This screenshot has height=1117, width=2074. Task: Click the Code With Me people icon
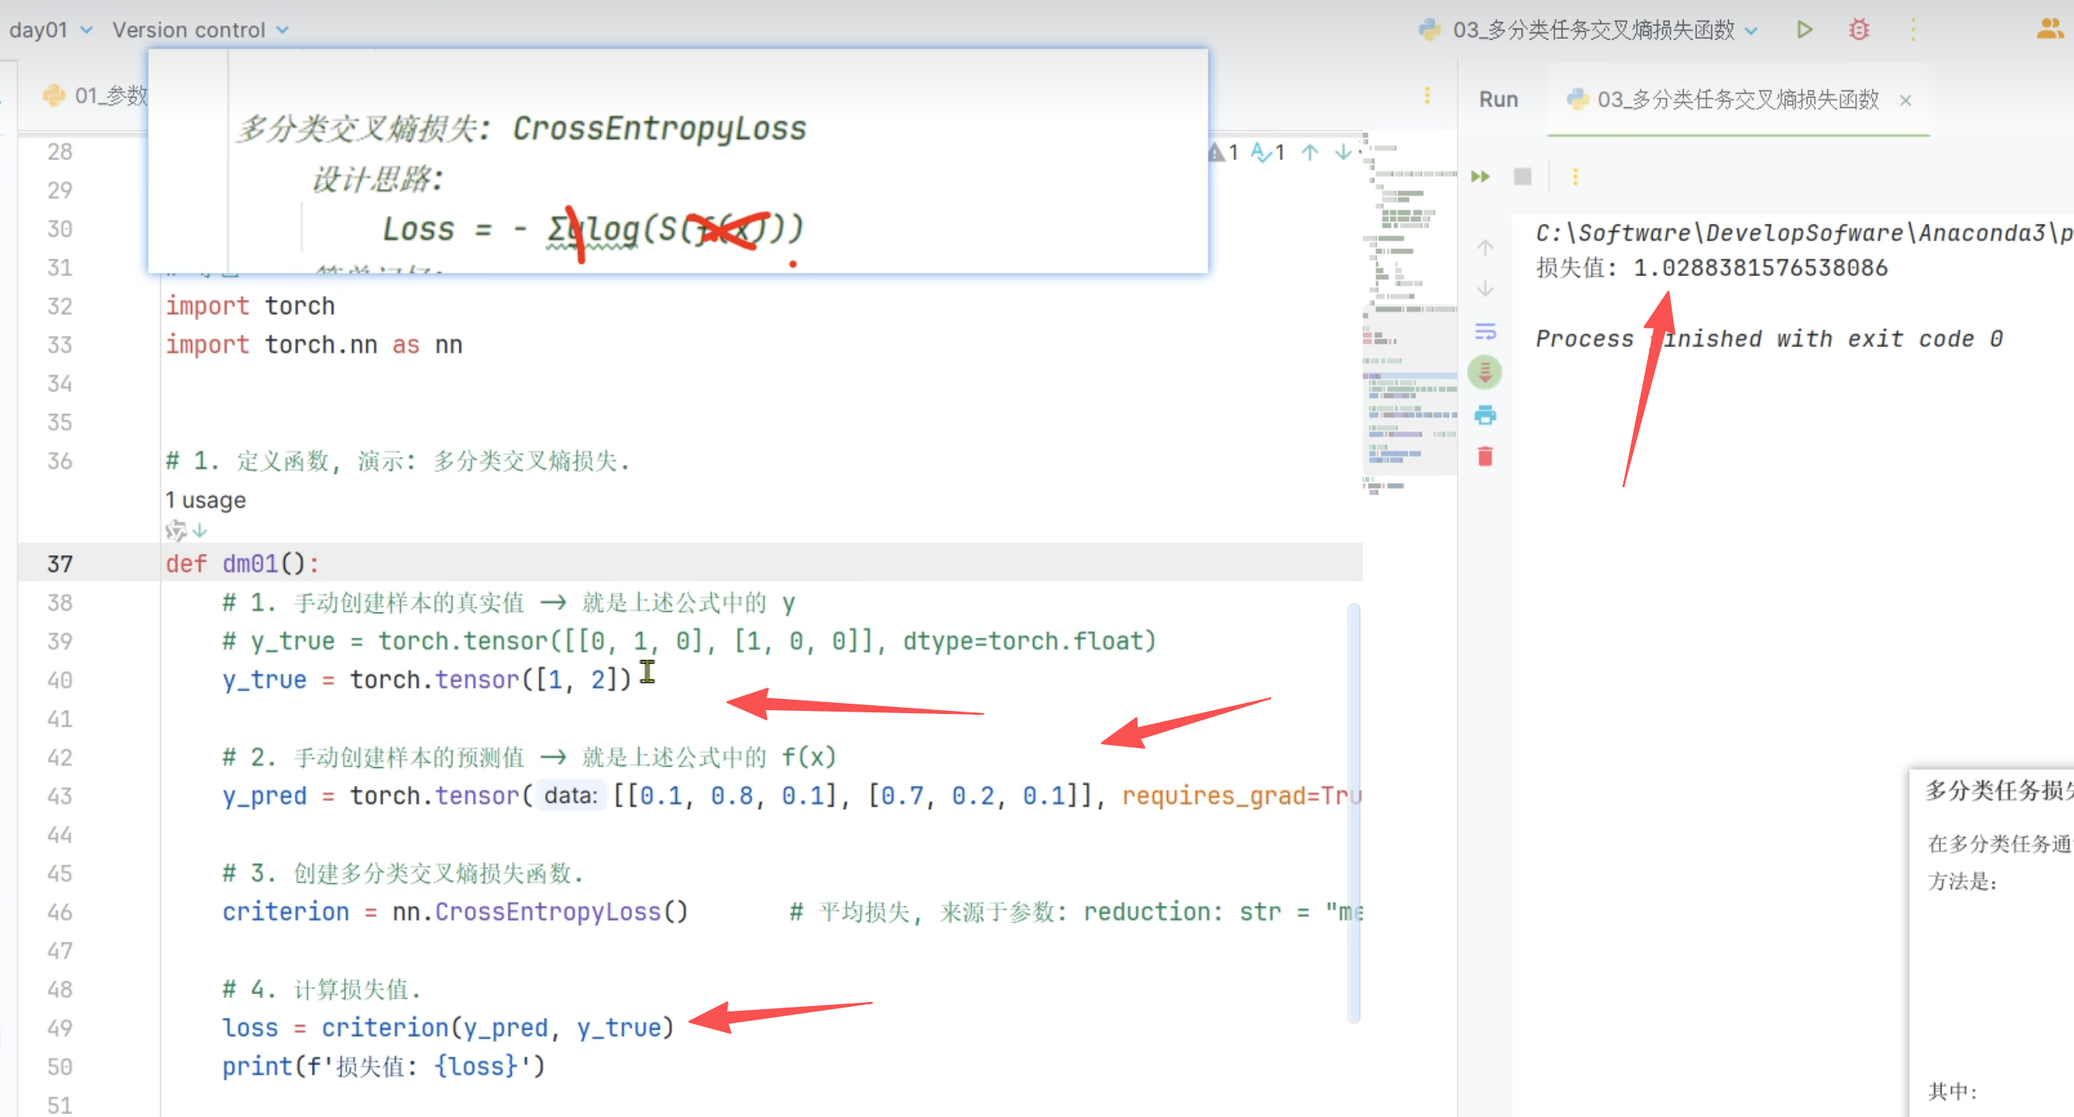click(x=2049, y=30)
